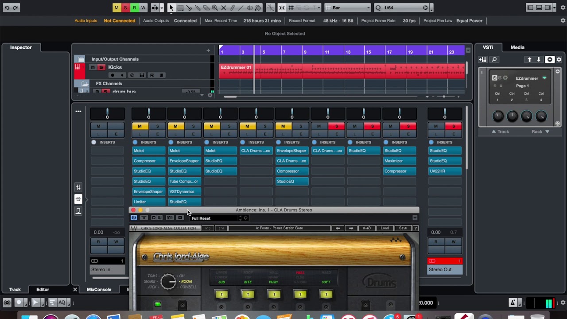Select the Object Selection arrow tool
Viewport: 567px width, 319px height.
pyautogui.click(x=172, y=8)
